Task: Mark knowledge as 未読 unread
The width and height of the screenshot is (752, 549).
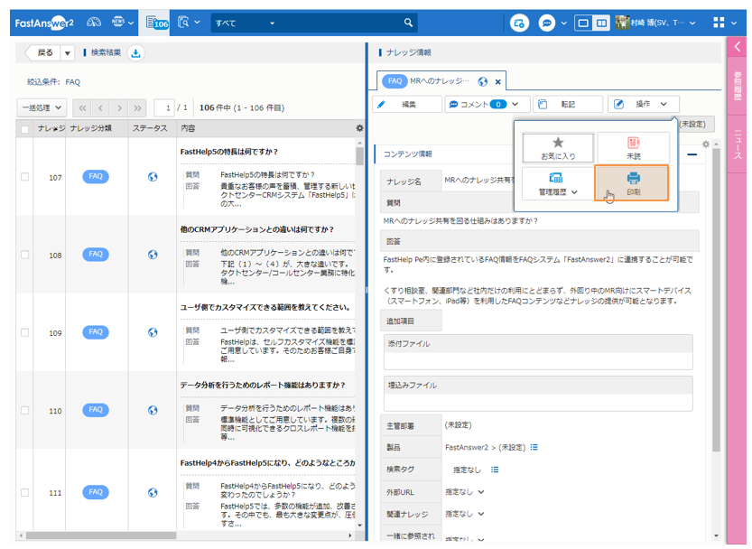Action: (x=633, y=148)
